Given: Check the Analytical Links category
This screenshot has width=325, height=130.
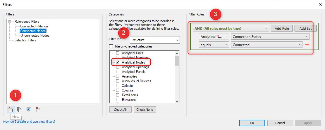Looking at the screenshot, I should click(118, 53).
